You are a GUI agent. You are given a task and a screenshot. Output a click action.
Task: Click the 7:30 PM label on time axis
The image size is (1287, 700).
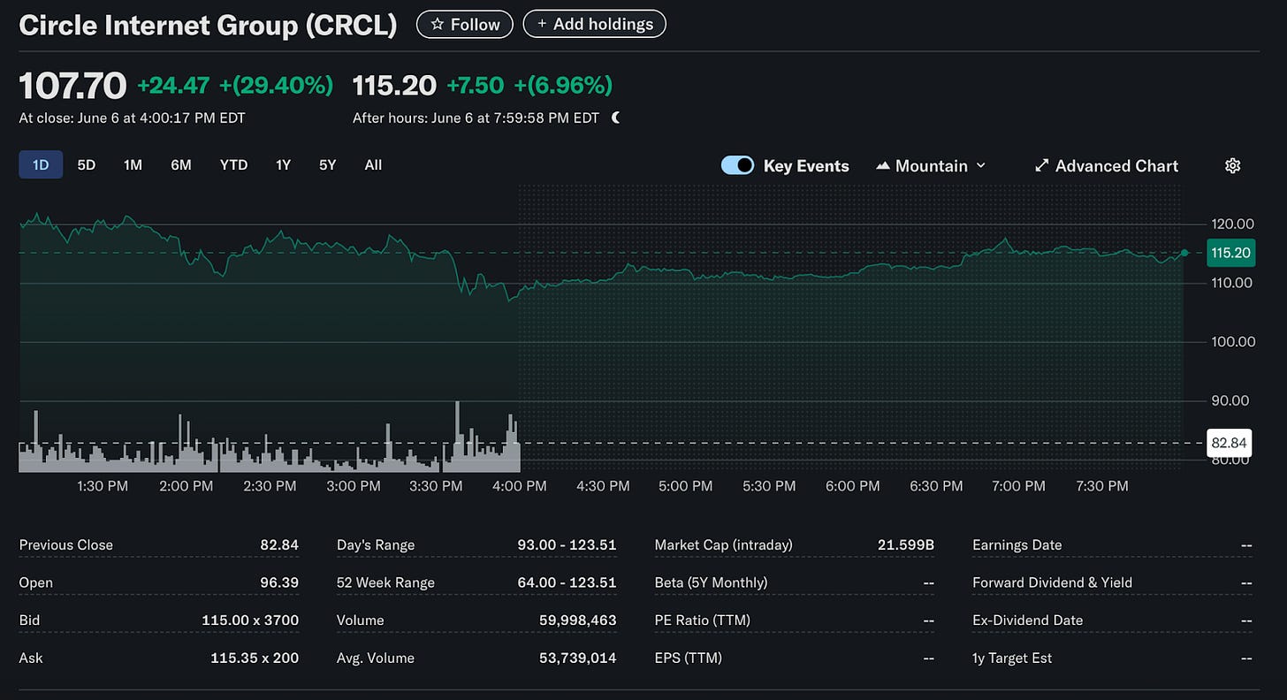[x=1101, y=486]
